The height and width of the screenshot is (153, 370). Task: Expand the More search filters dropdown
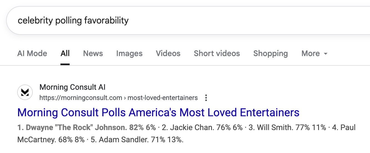coord(315,53)
